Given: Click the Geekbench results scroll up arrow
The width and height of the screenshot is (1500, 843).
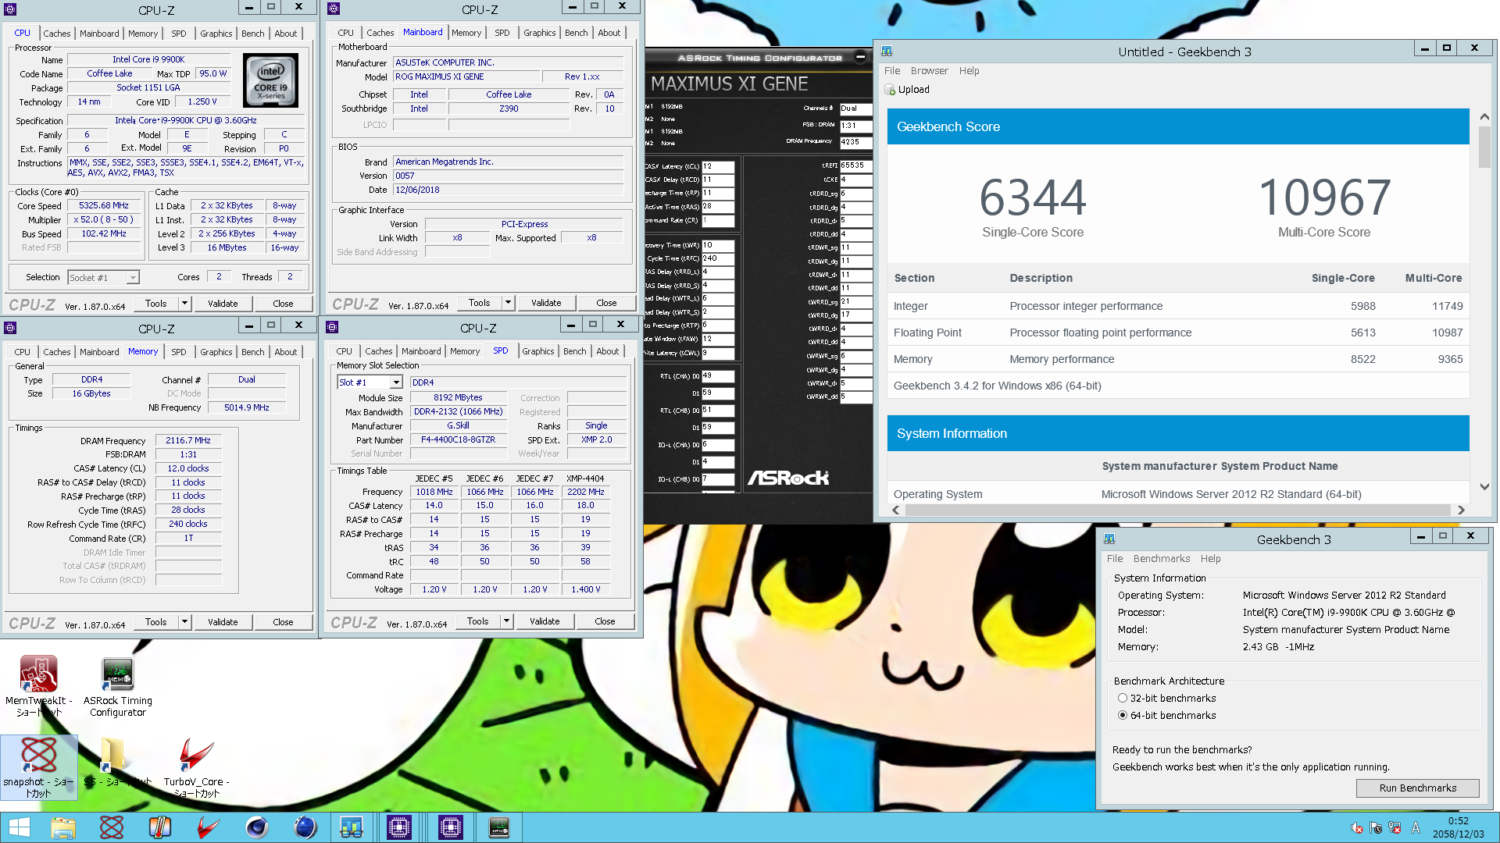Looking at the screenshot, I should pos(1484,117).
